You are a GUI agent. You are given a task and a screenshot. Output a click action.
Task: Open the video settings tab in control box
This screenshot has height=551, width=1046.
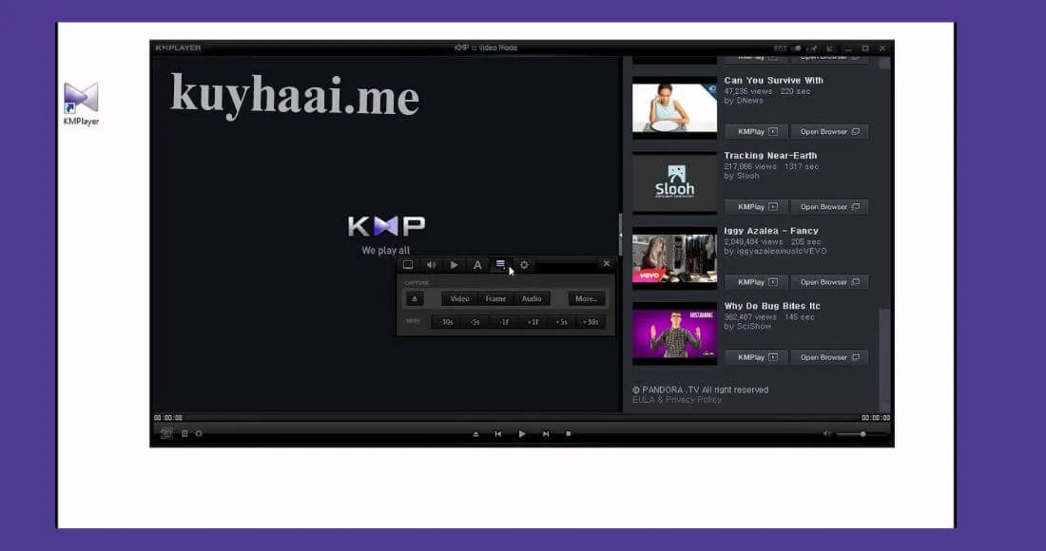(408, 264)
